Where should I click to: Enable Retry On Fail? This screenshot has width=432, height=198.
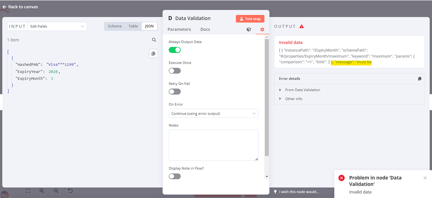click(174, 91)
